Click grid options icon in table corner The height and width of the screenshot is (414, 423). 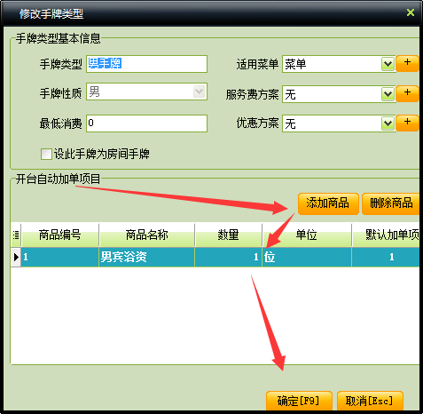pyautogui.click(x=16, y=235)
